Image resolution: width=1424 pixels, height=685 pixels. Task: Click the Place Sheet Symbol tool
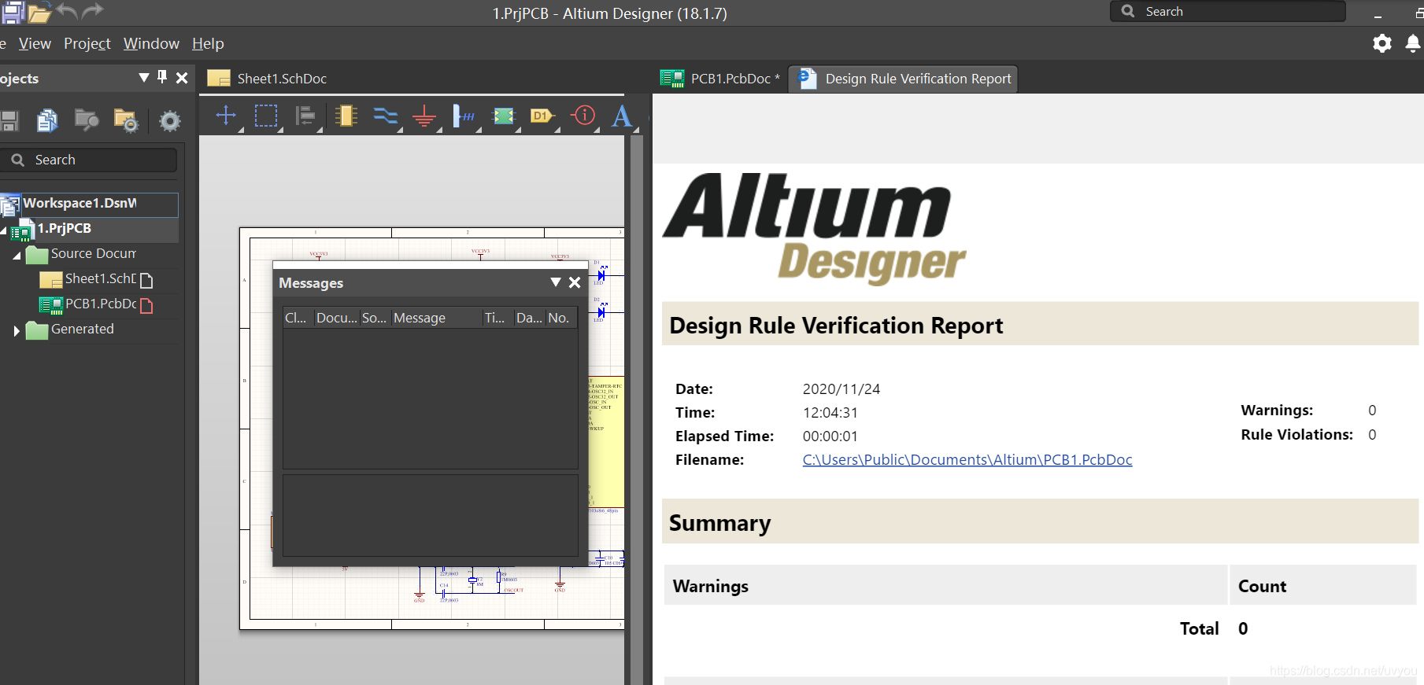pos(503,116)
